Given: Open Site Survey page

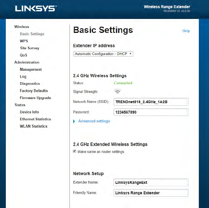Looking at the screenshot, I should point(30,48).
